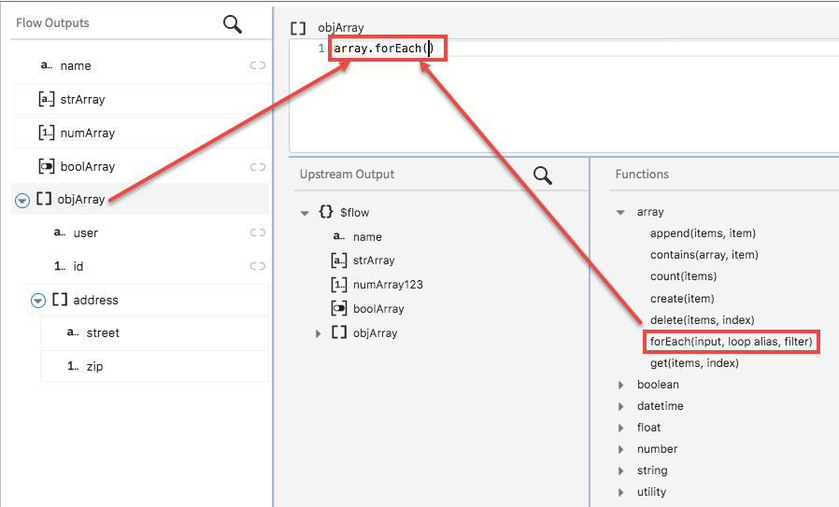Select numArray123 in Upstream Output

(x=388, y=285)
